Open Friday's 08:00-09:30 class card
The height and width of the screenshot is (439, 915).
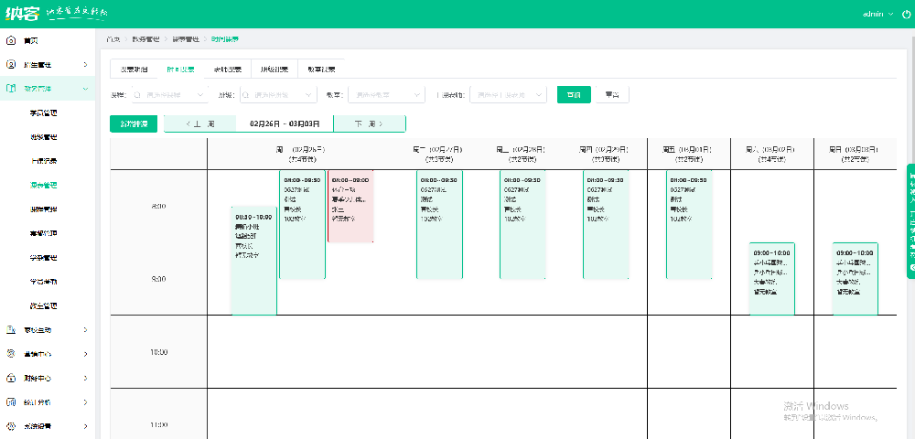[689, 224]
